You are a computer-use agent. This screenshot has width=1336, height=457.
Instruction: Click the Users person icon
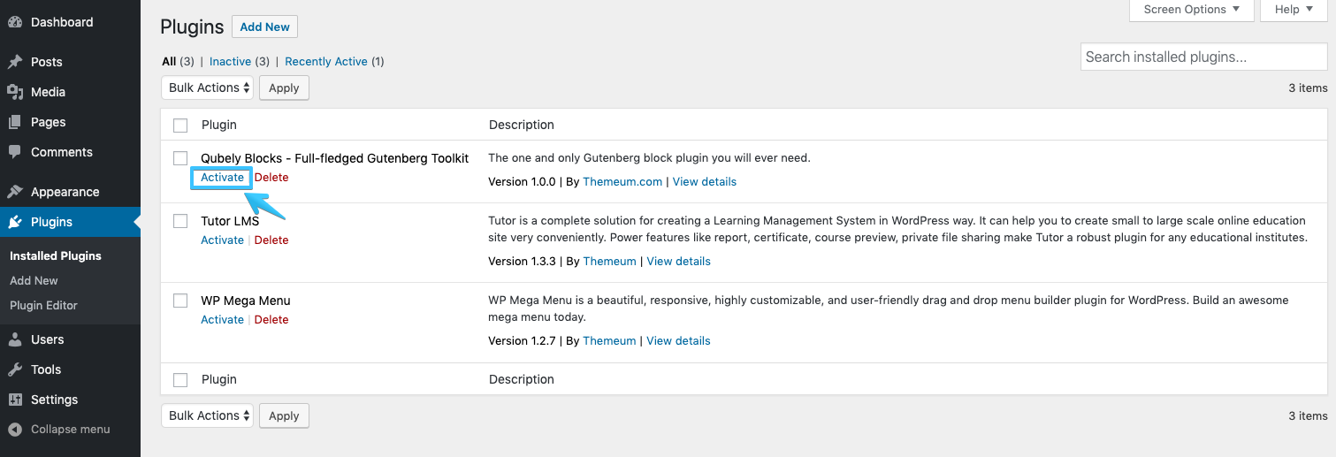click(15, 339)
